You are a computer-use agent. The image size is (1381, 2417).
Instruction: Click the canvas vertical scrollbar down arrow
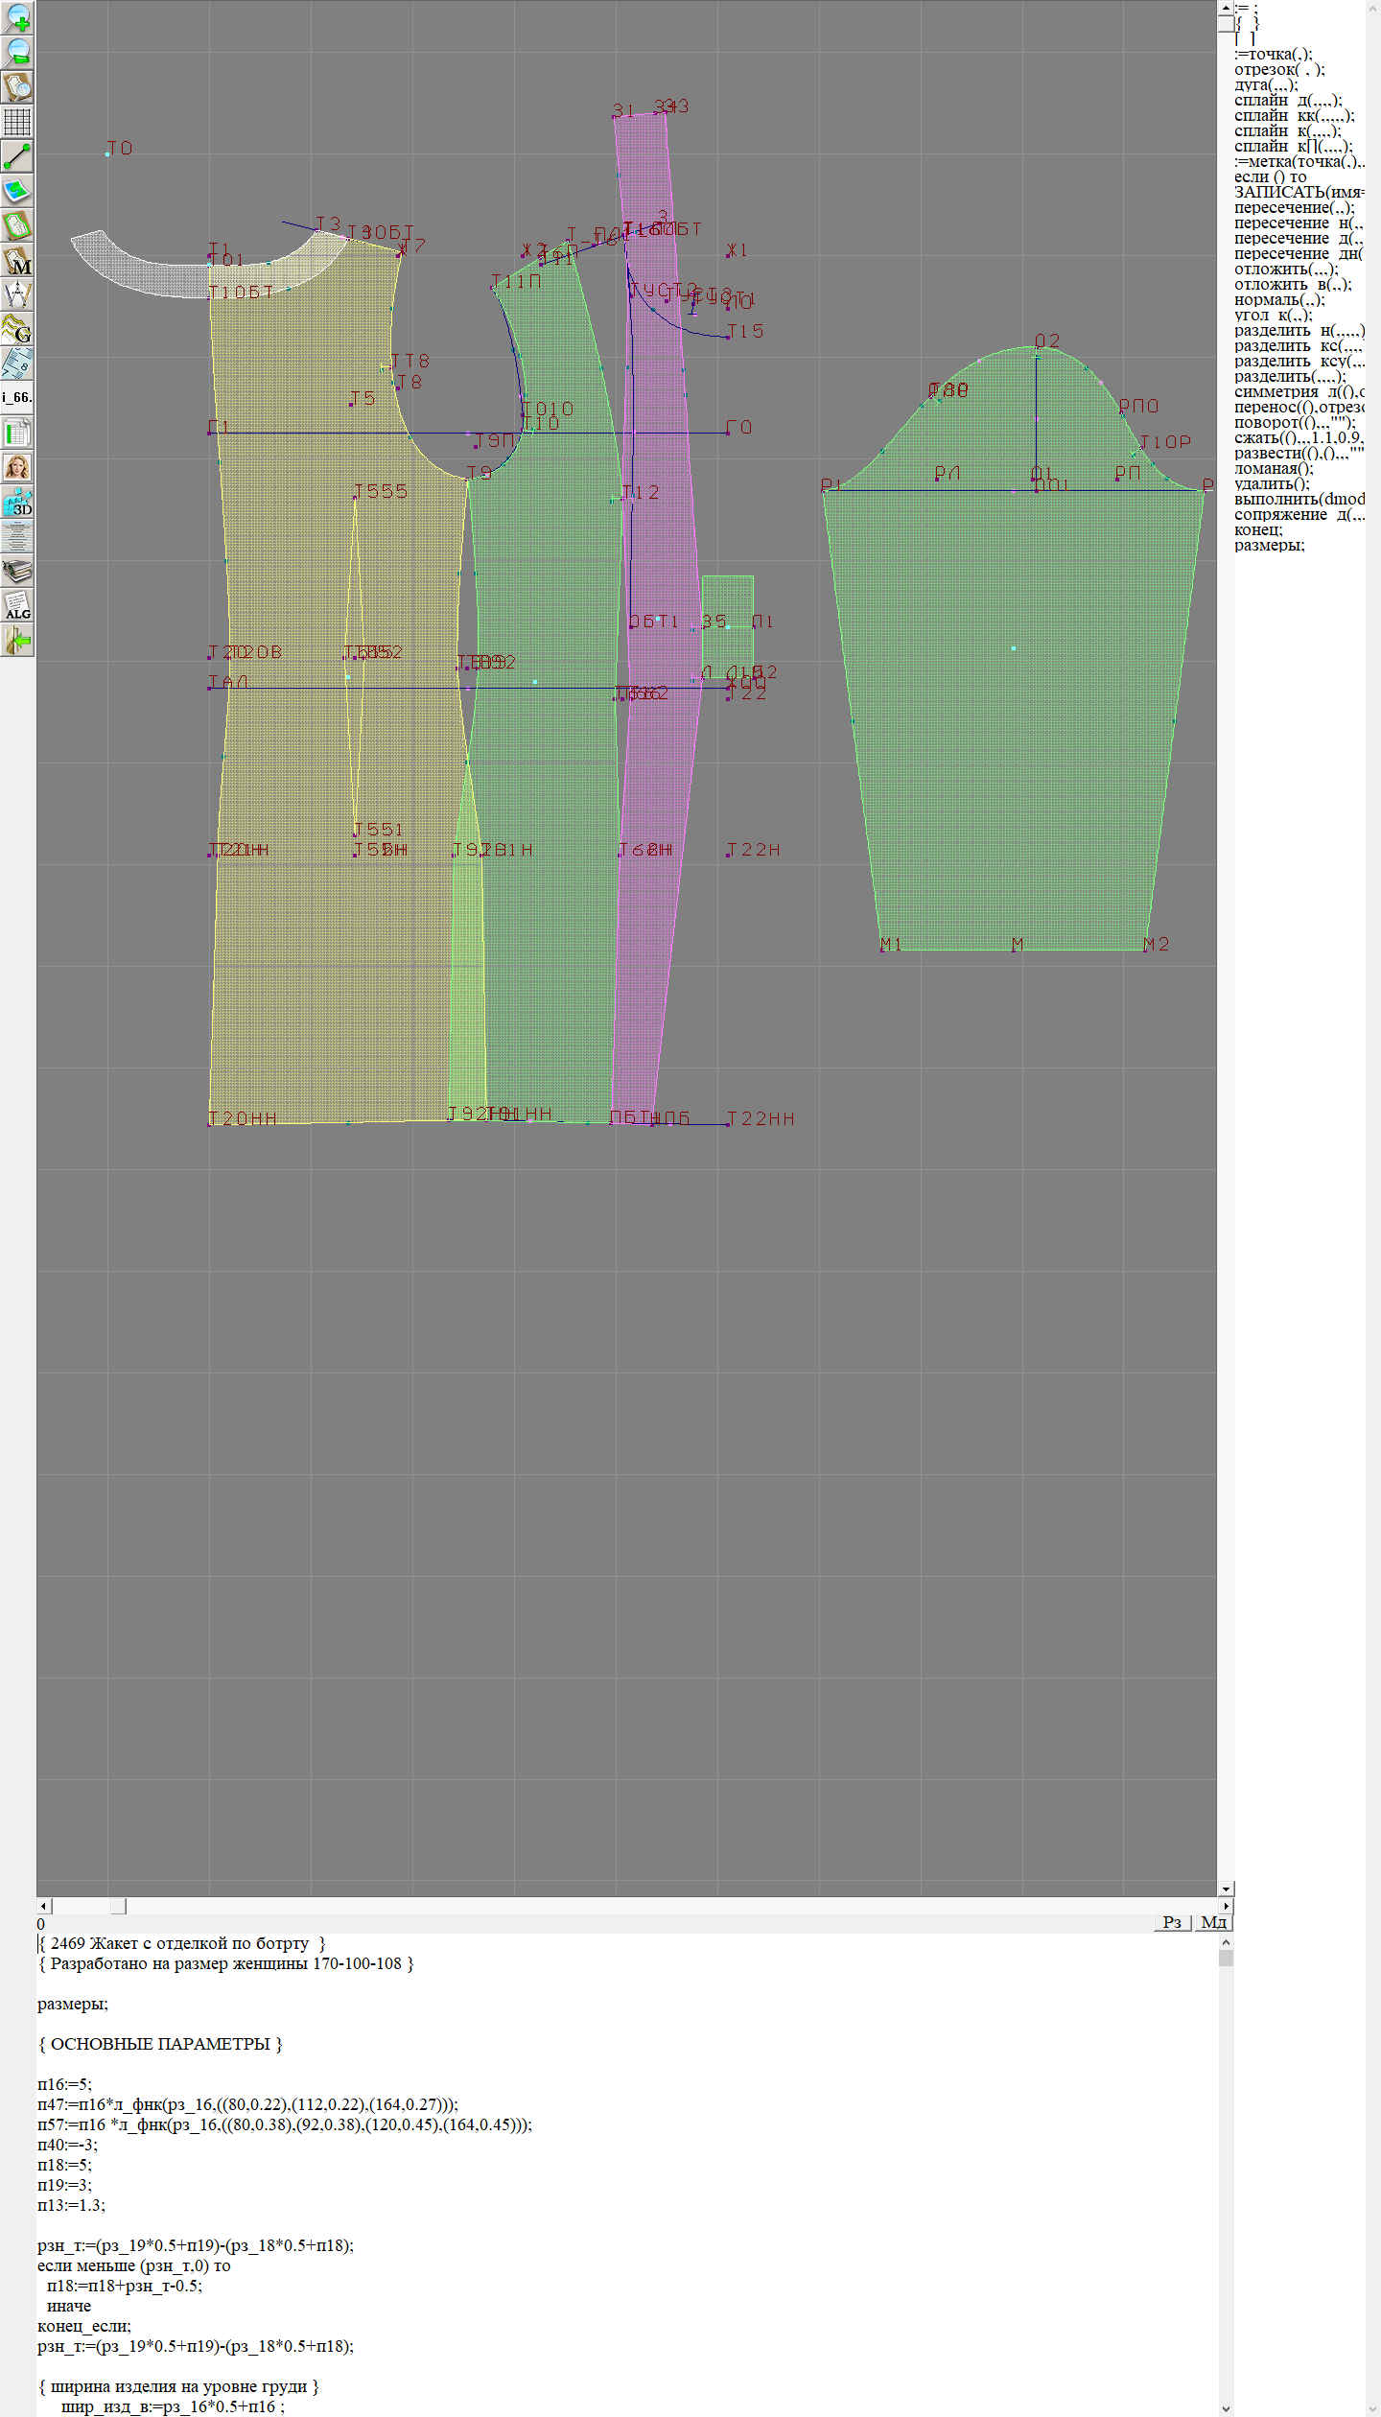pyautogui.click(x=1226, y=1889)
